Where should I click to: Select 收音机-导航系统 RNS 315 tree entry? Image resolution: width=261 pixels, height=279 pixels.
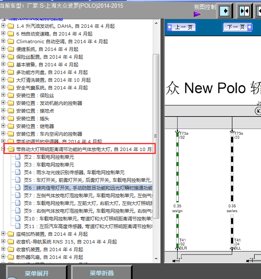click(67, 242)
